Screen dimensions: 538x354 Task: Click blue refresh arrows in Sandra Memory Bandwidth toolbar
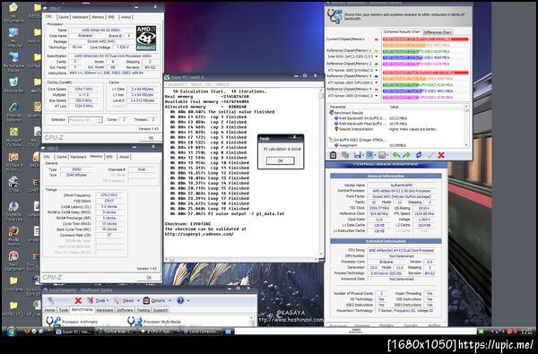click(419, 155)
